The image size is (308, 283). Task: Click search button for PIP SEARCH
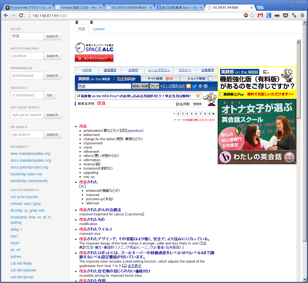pos(52,134)
